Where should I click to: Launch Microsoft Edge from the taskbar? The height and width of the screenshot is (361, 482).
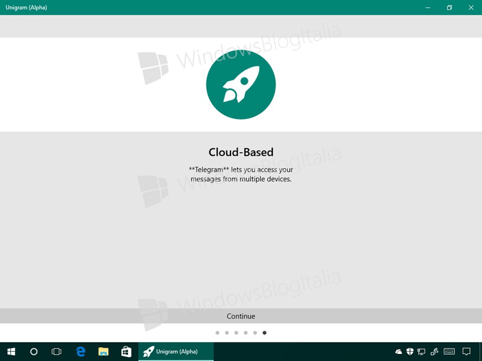click(80, 351)
